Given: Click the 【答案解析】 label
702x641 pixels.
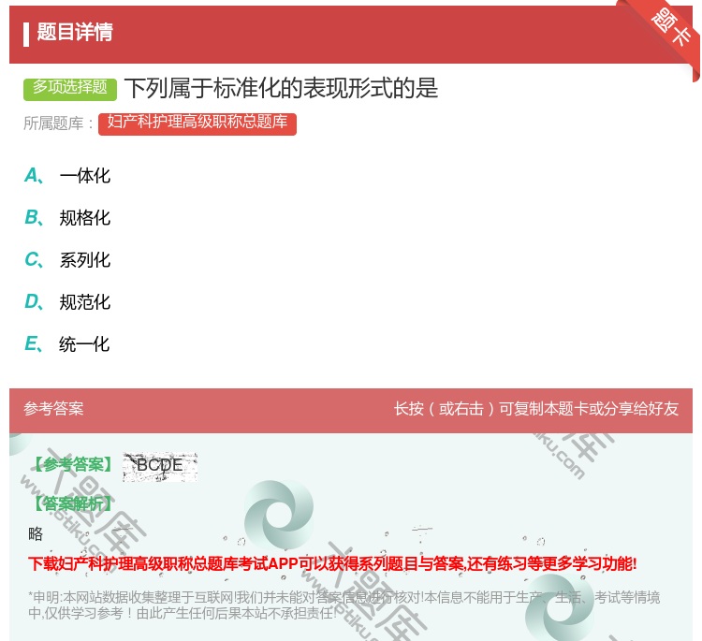Looking at the screenshot, I should tap(74, 503).
